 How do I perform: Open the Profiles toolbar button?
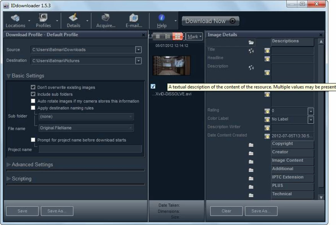(x=43, y=21)
